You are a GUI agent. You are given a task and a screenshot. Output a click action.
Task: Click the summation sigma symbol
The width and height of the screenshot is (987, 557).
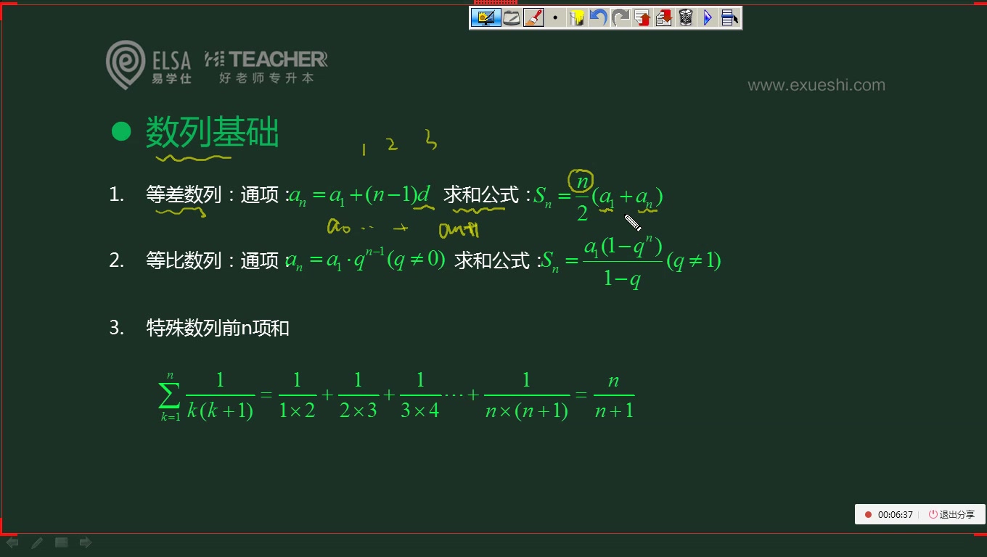pyautogui.click(x=170, y=396)
